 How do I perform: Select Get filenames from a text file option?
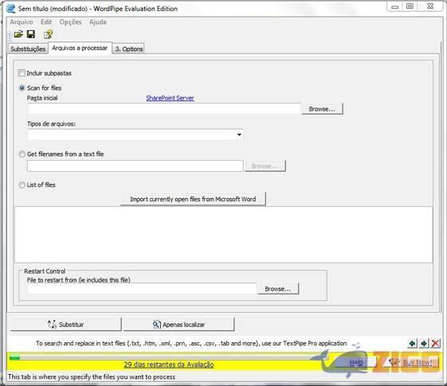[x=22, y=154]
